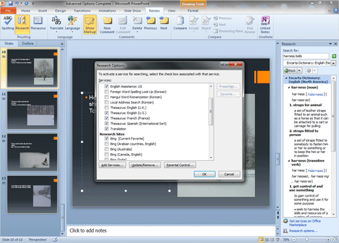Select slide 12 thumbnail
This screenshot has height=243, width=339.
33,152
